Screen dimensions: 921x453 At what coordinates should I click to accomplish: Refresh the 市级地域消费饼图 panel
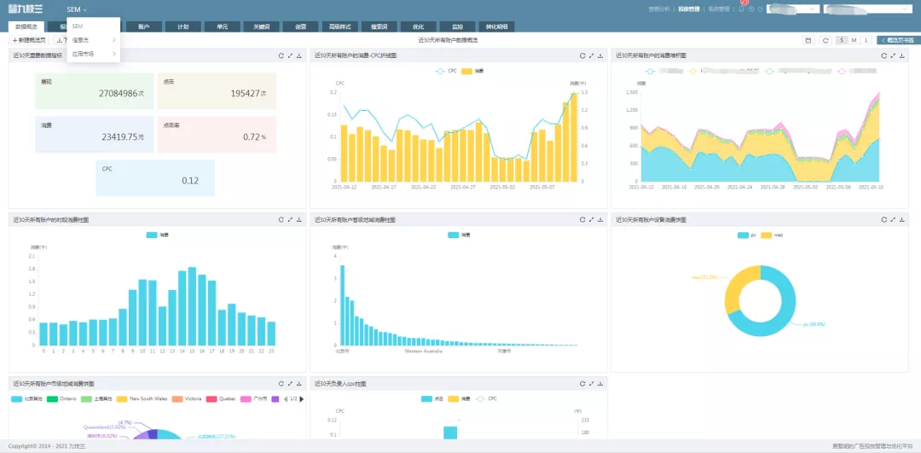[x=281, y=383]
